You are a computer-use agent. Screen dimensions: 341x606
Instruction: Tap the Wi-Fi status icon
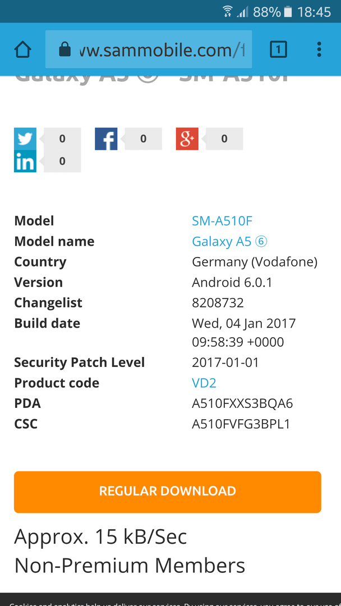point(228,12)
